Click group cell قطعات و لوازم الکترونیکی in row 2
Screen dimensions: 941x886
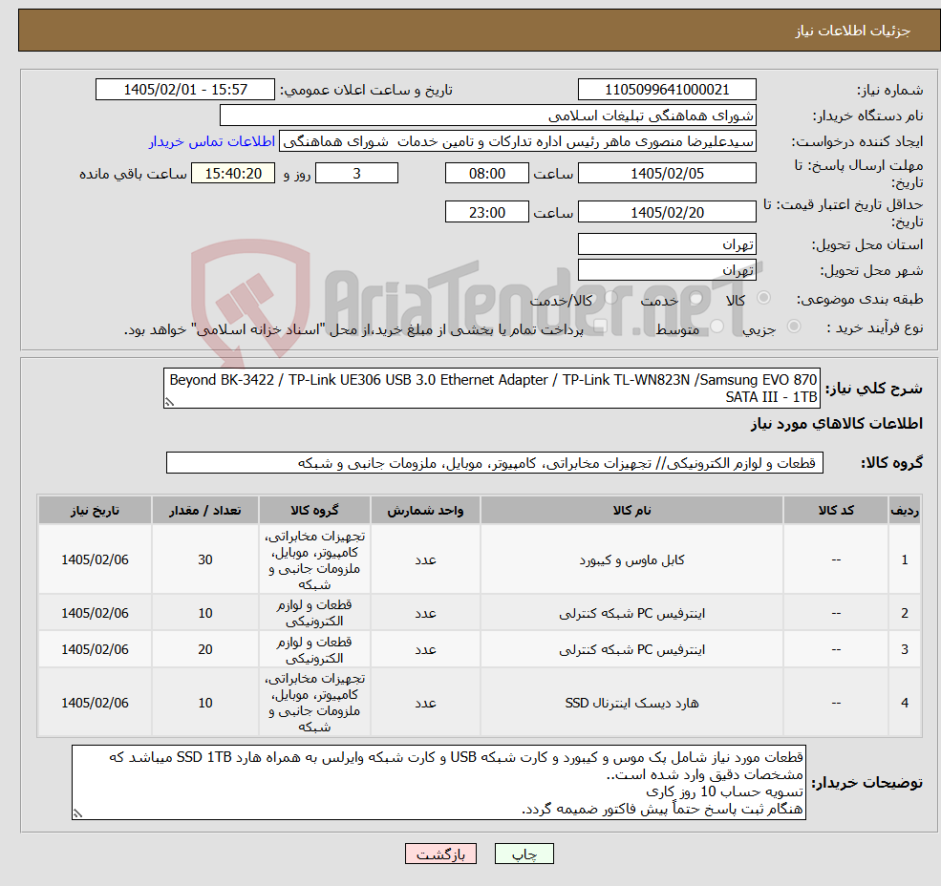[x=314, y=613]
